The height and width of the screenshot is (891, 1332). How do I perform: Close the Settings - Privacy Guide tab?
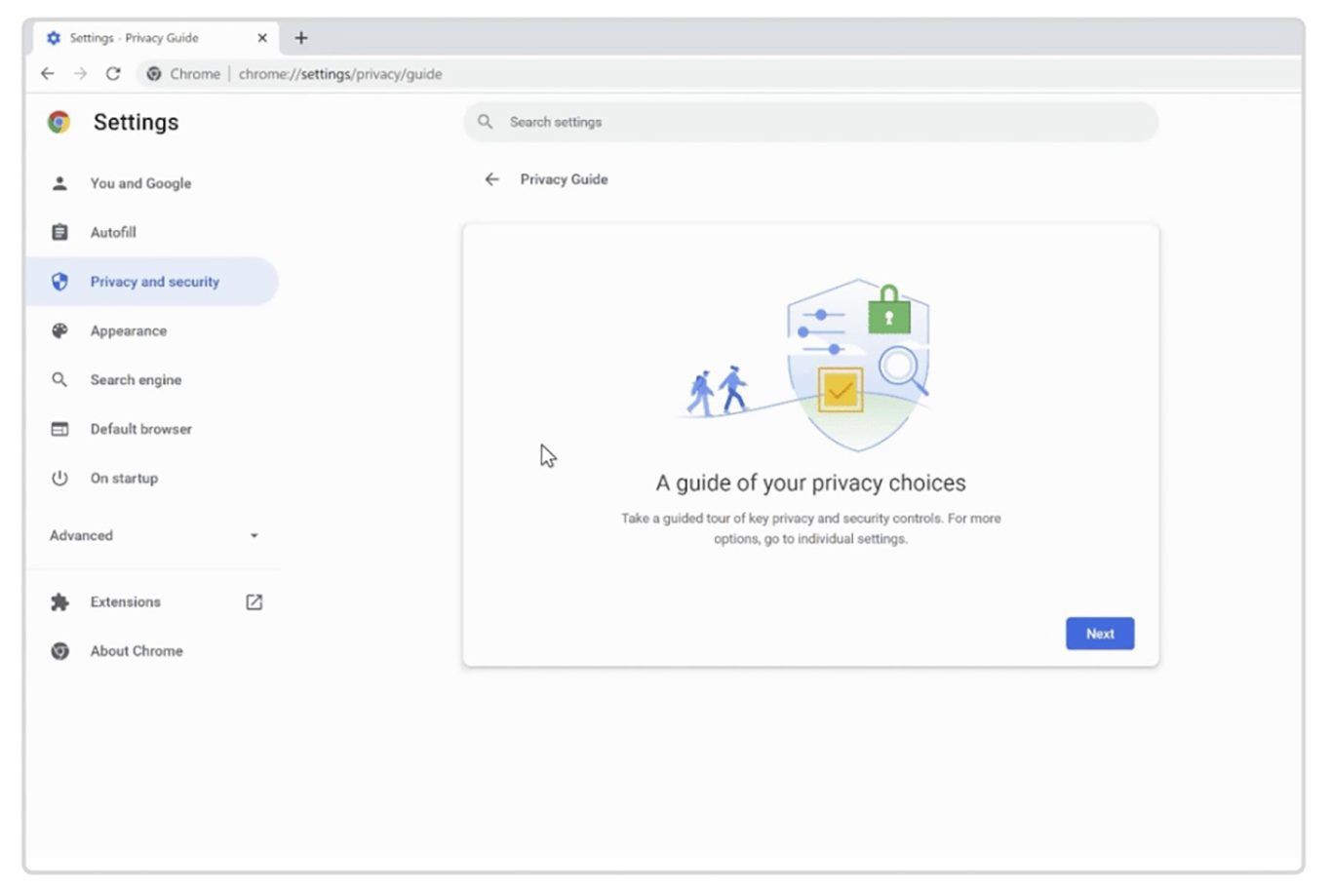261,38
